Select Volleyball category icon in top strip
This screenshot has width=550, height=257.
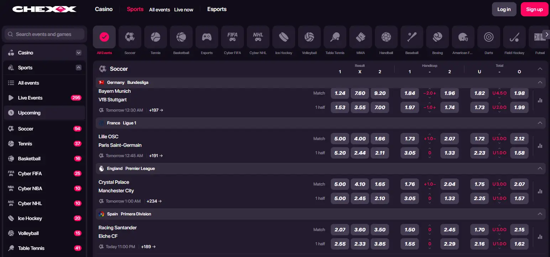pyautogui.click(x=309, y=37)
